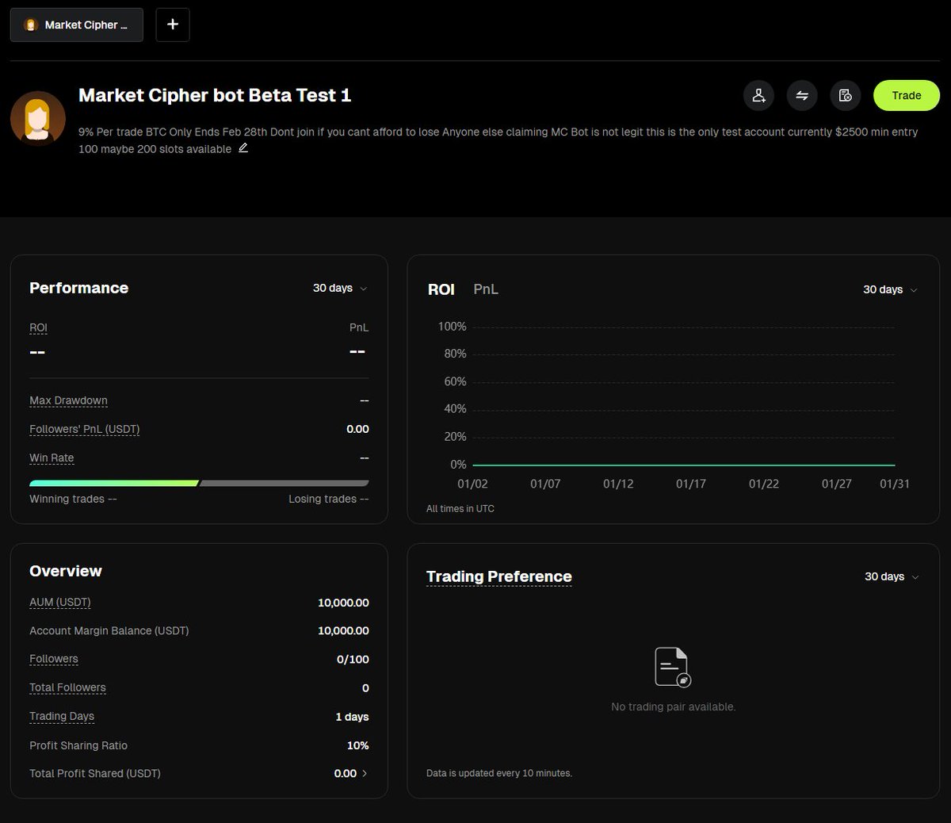
Task: Click the Win Rate label
Action: (52, 457)
